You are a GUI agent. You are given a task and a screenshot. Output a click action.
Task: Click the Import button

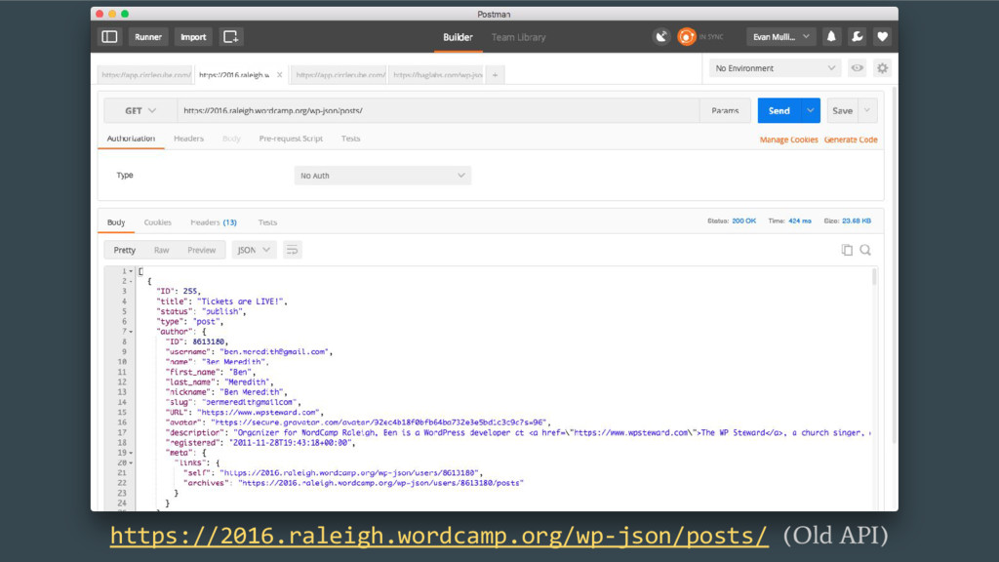pos(193,37)
